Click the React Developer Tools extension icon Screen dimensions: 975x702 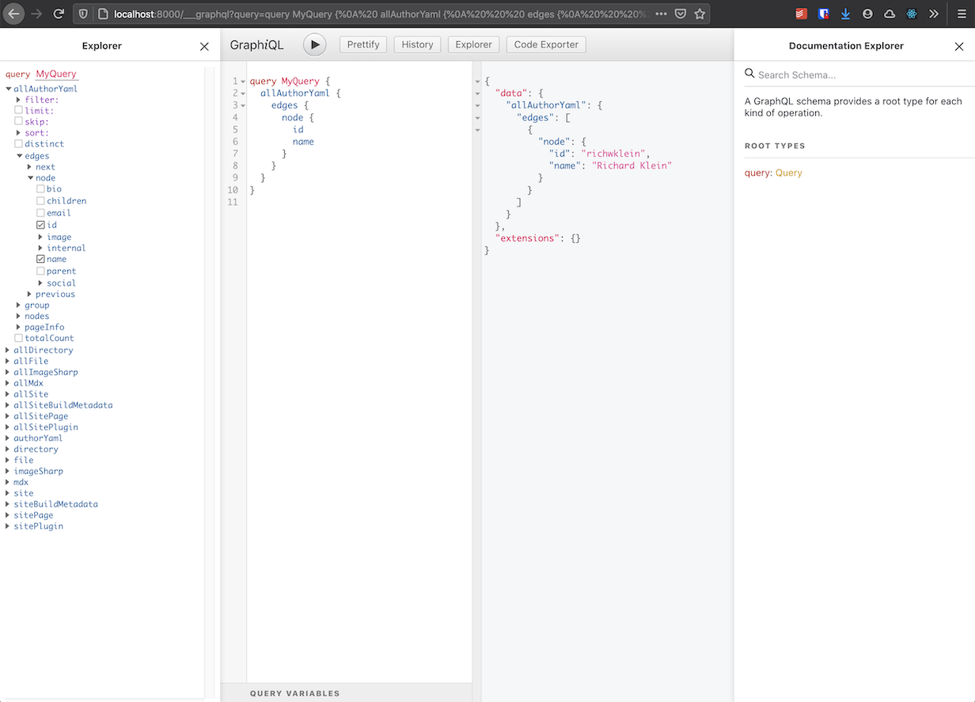(x=911, y=13)
